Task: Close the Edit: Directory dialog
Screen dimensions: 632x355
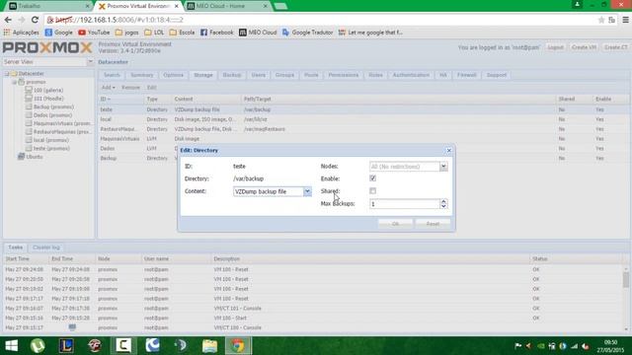Action: 448,150
